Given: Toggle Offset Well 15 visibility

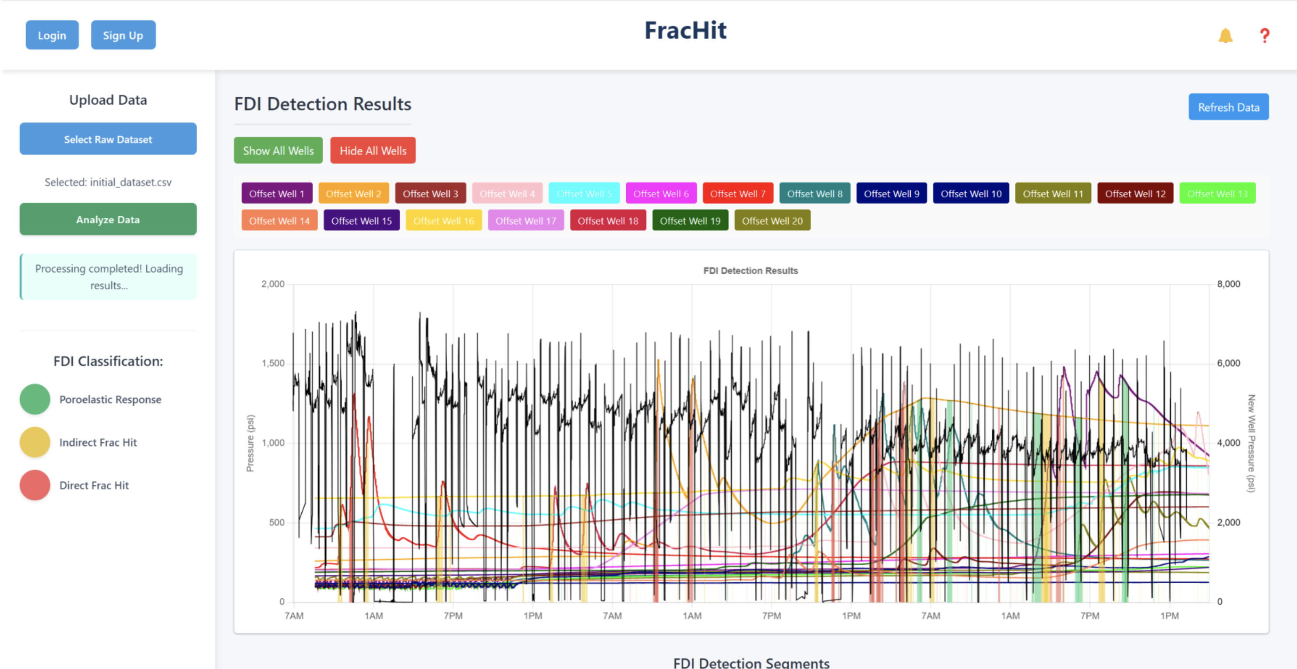Looking at the screenshot, I should click(x=362, y=221).
